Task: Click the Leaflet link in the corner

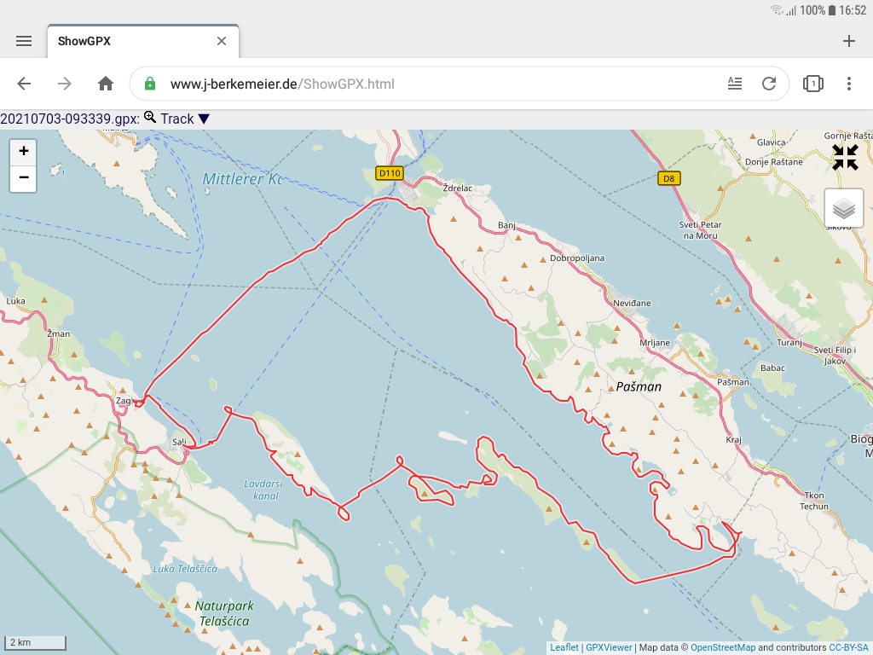Action: point(565,646)
